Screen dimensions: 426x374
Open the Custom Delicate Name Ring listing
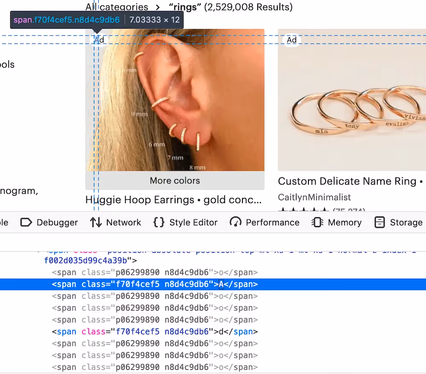coord(350,181)
